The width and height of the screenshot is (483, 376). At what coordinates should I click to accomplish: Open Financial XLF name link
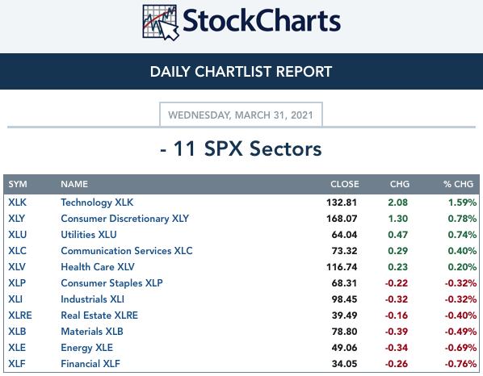(90, 364)
